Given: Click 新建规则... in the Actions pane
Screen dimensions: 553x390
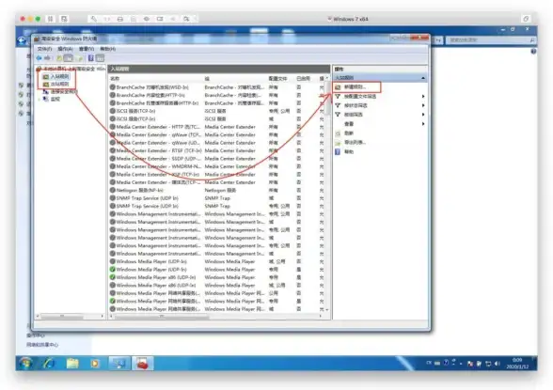Looking at the screenshot, I should pyautogui.click(x=355, y=86).
